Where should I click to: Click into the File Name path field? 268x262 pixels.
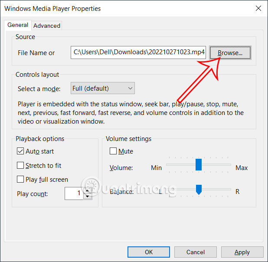(138, 52)
